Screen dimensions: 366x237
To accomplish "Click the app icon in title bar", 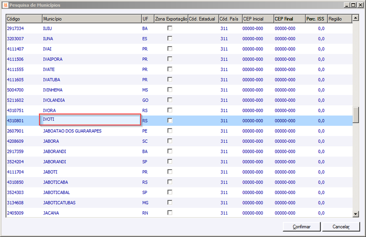I will (5, 5).
